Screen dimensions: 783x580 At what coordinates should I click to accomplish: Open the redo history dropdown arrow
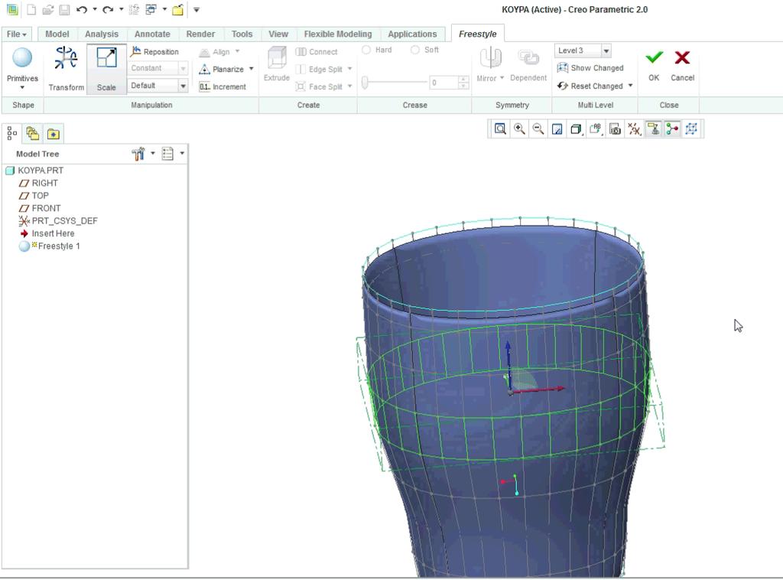(122, 9)
